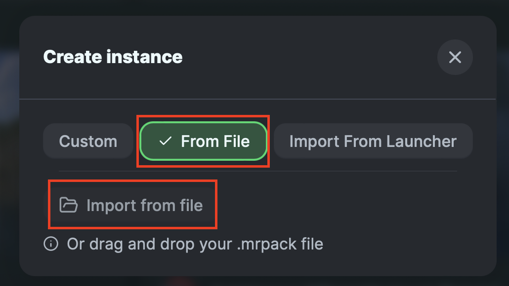Click the info circle icon
The width and height of the screenshot is (509, 286).
point(51,244)
